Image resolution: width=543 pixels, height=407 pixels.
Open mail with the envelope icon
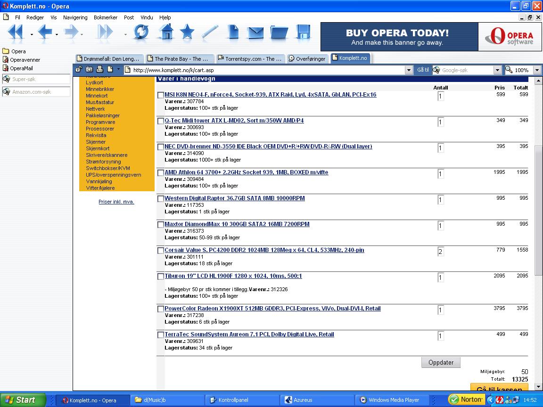tap(255, 33)
